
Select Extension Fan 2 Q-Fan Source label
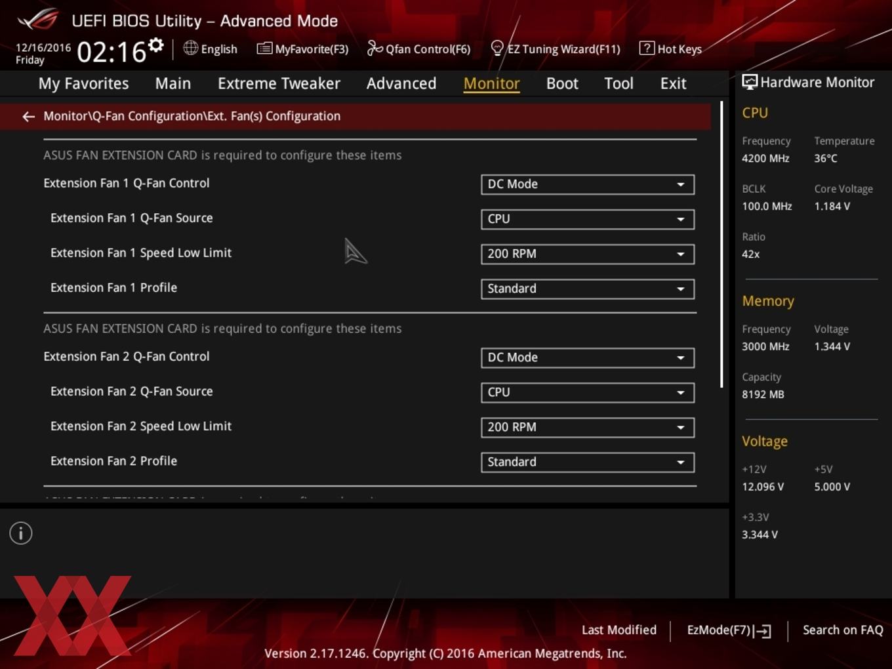point(132,392)
